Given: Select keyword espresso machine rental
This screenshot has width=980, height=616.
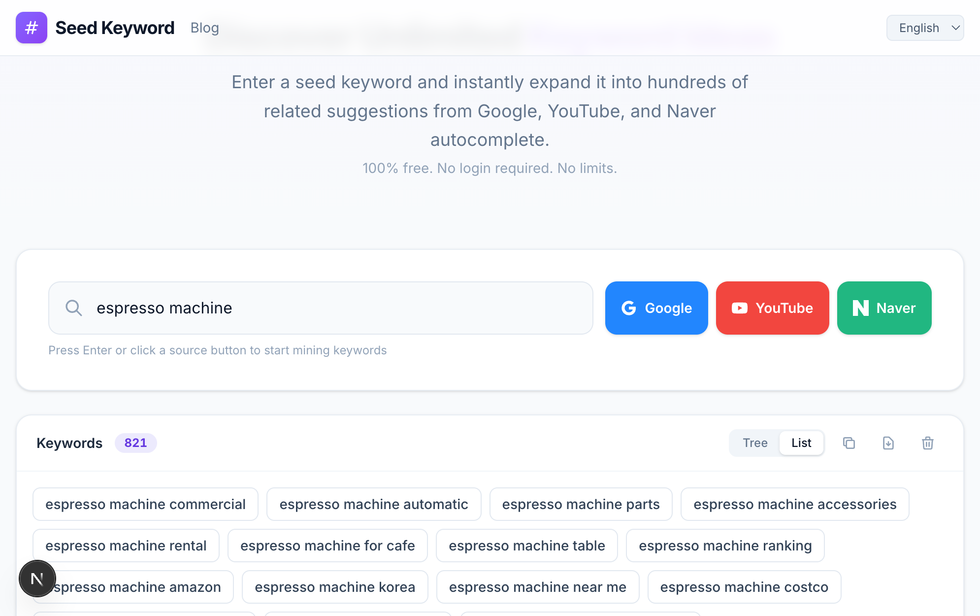Looking at the screenshot, I should pyautogui.click(x=126, y=546).
